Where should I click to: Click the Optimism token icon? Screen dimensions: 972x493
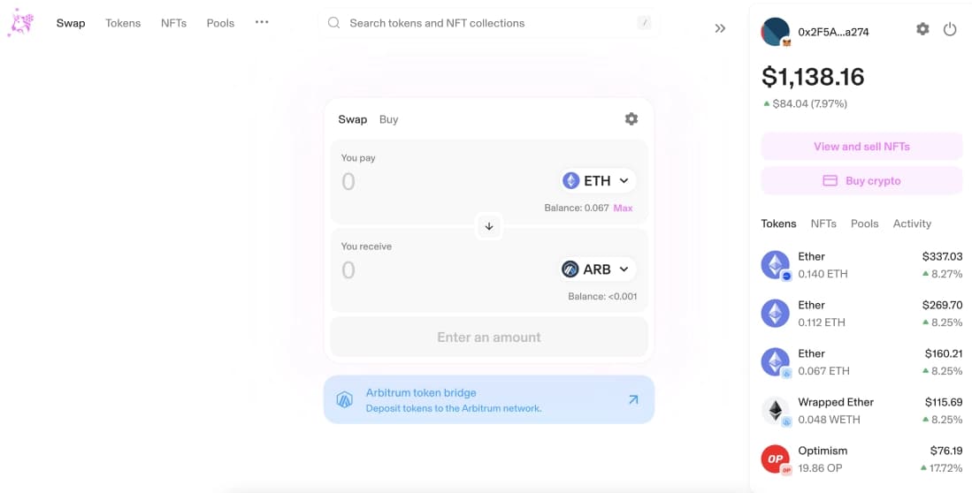click(x=775, y=459)
